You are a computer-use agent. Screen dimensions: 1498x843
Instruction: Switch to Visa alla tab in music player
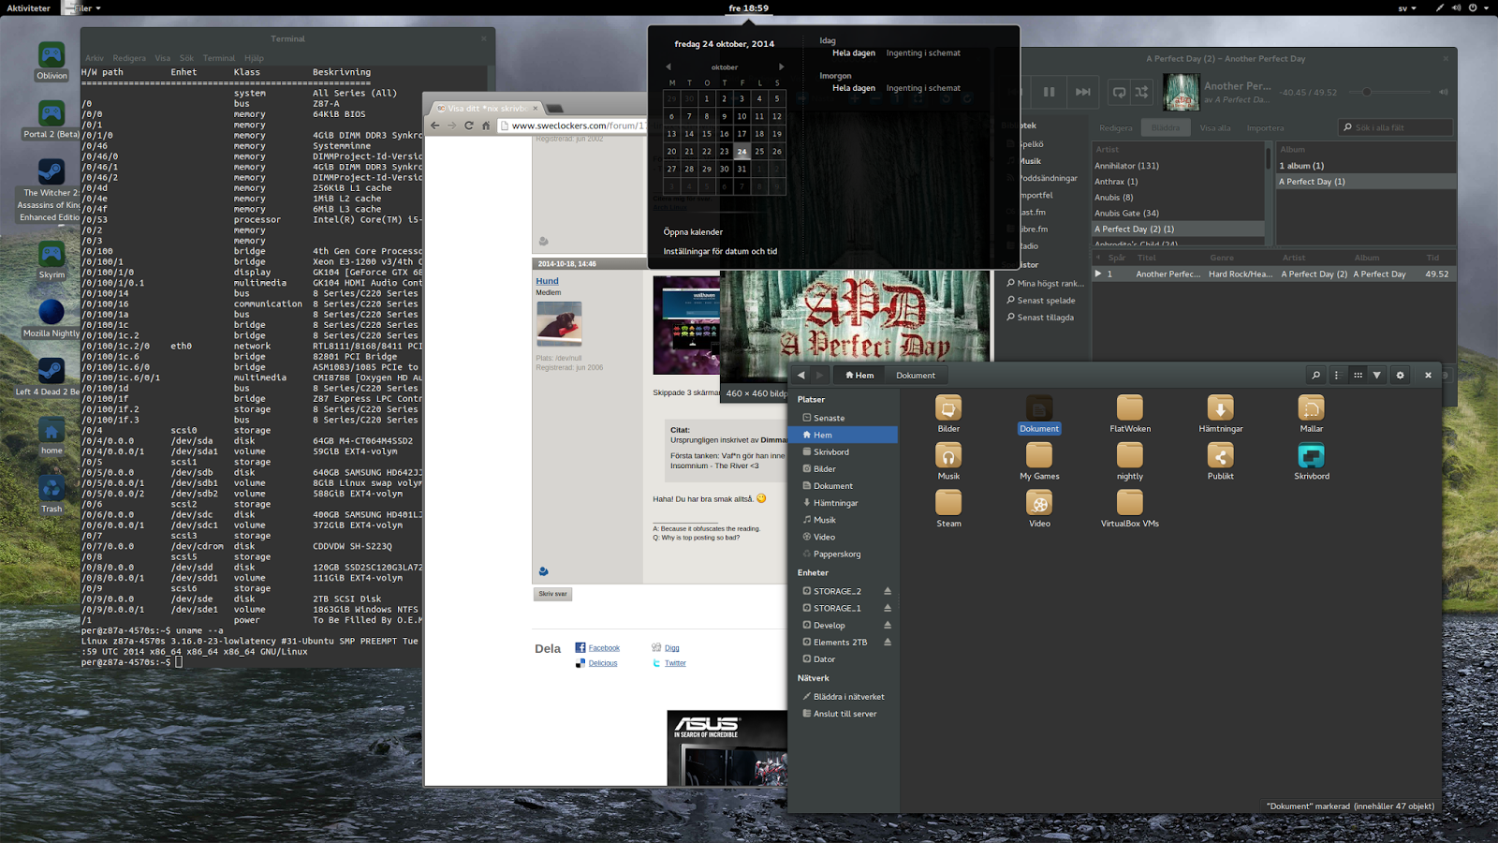[1214, 127]
